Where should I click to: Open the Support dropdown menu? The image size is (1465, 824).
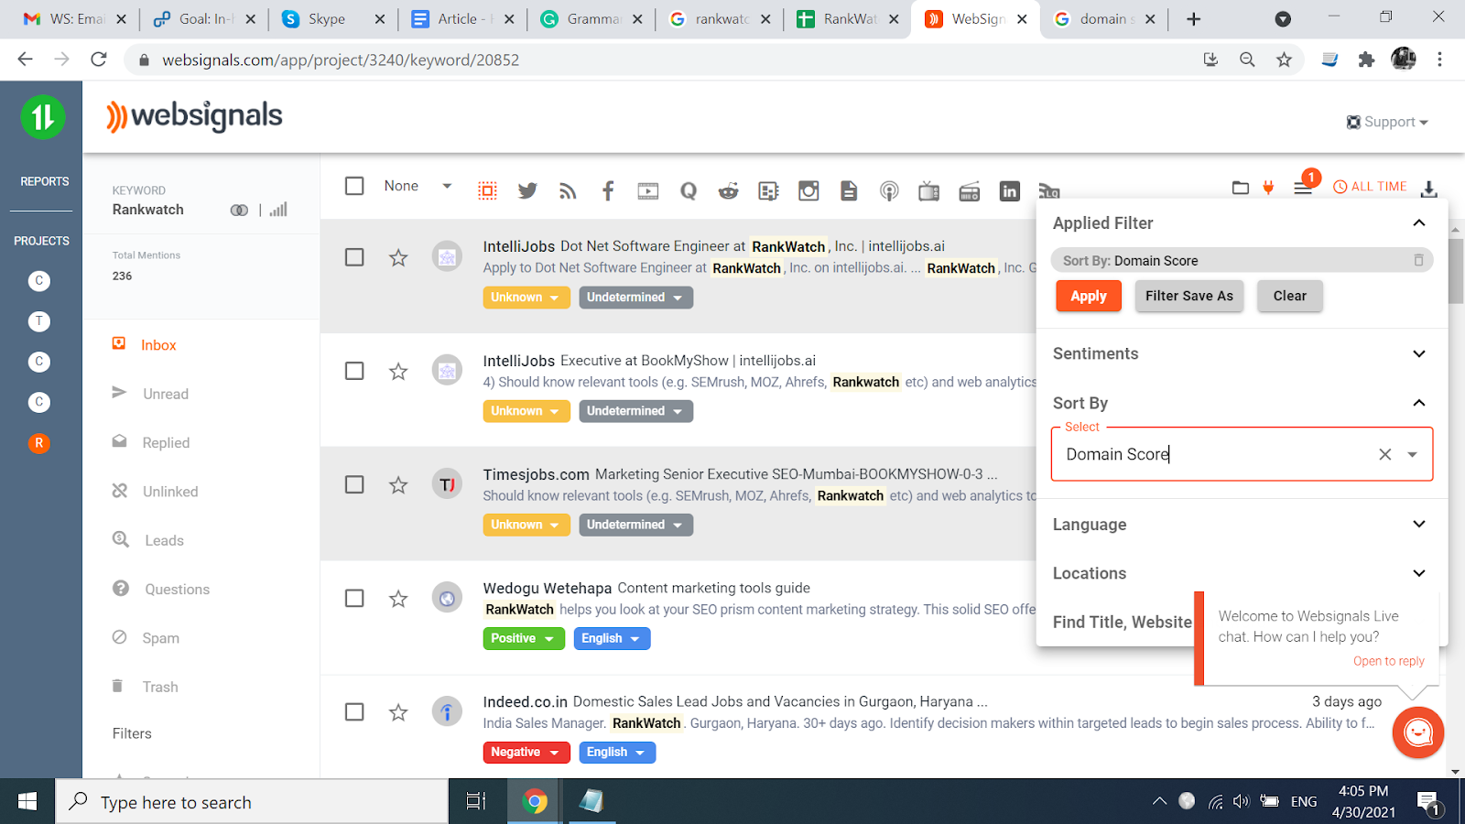click(x=1387, y=122)
